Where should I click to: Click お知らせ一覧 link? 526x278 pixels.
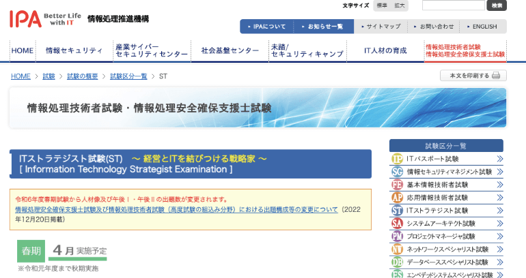tap(323, 27)
